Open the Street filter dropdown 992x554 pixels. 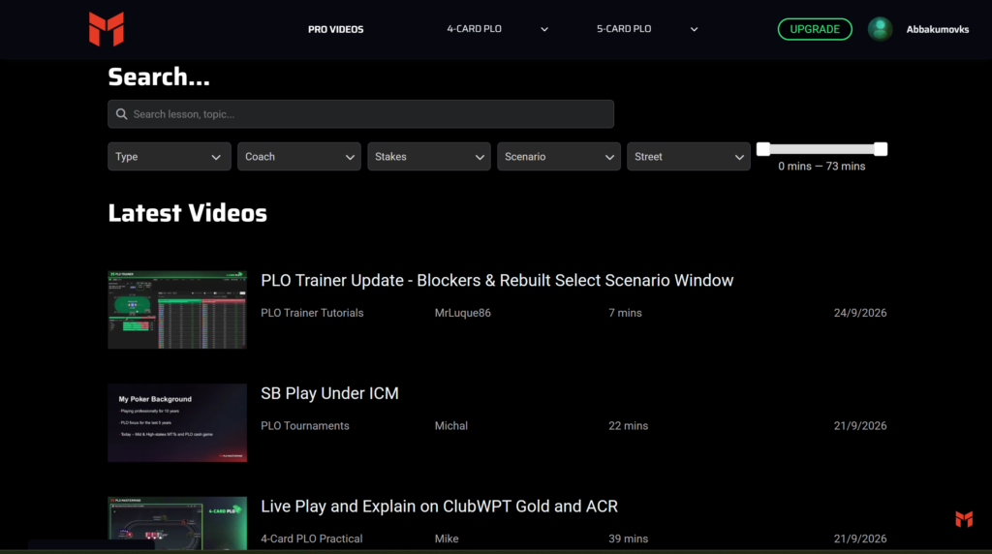tap(689, 157)
